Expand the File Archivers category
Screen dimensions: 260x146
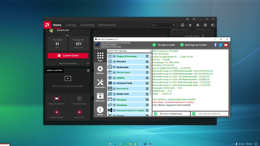point(114,73)
